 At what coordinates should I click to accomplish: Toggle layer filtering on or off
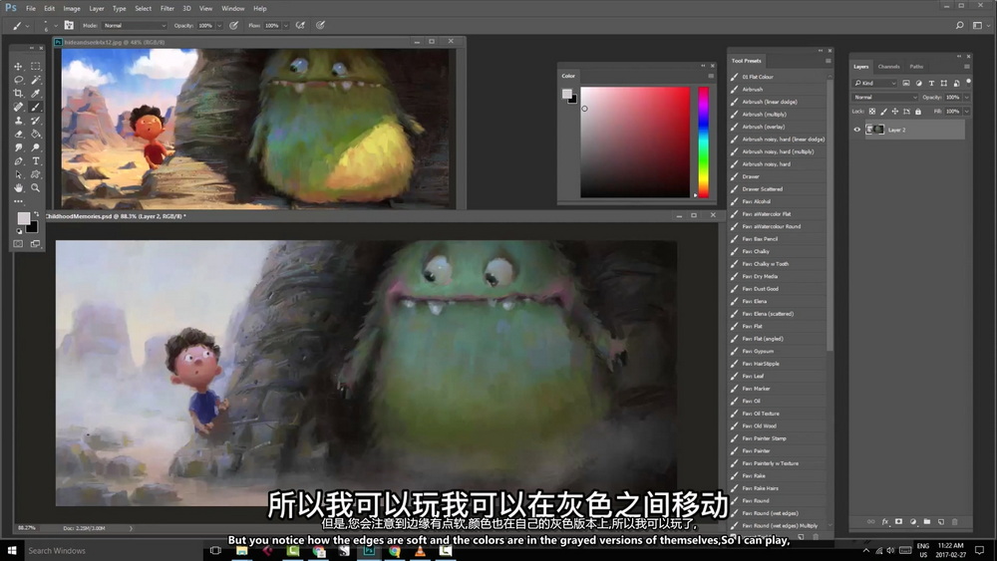(x=968, y=82)
